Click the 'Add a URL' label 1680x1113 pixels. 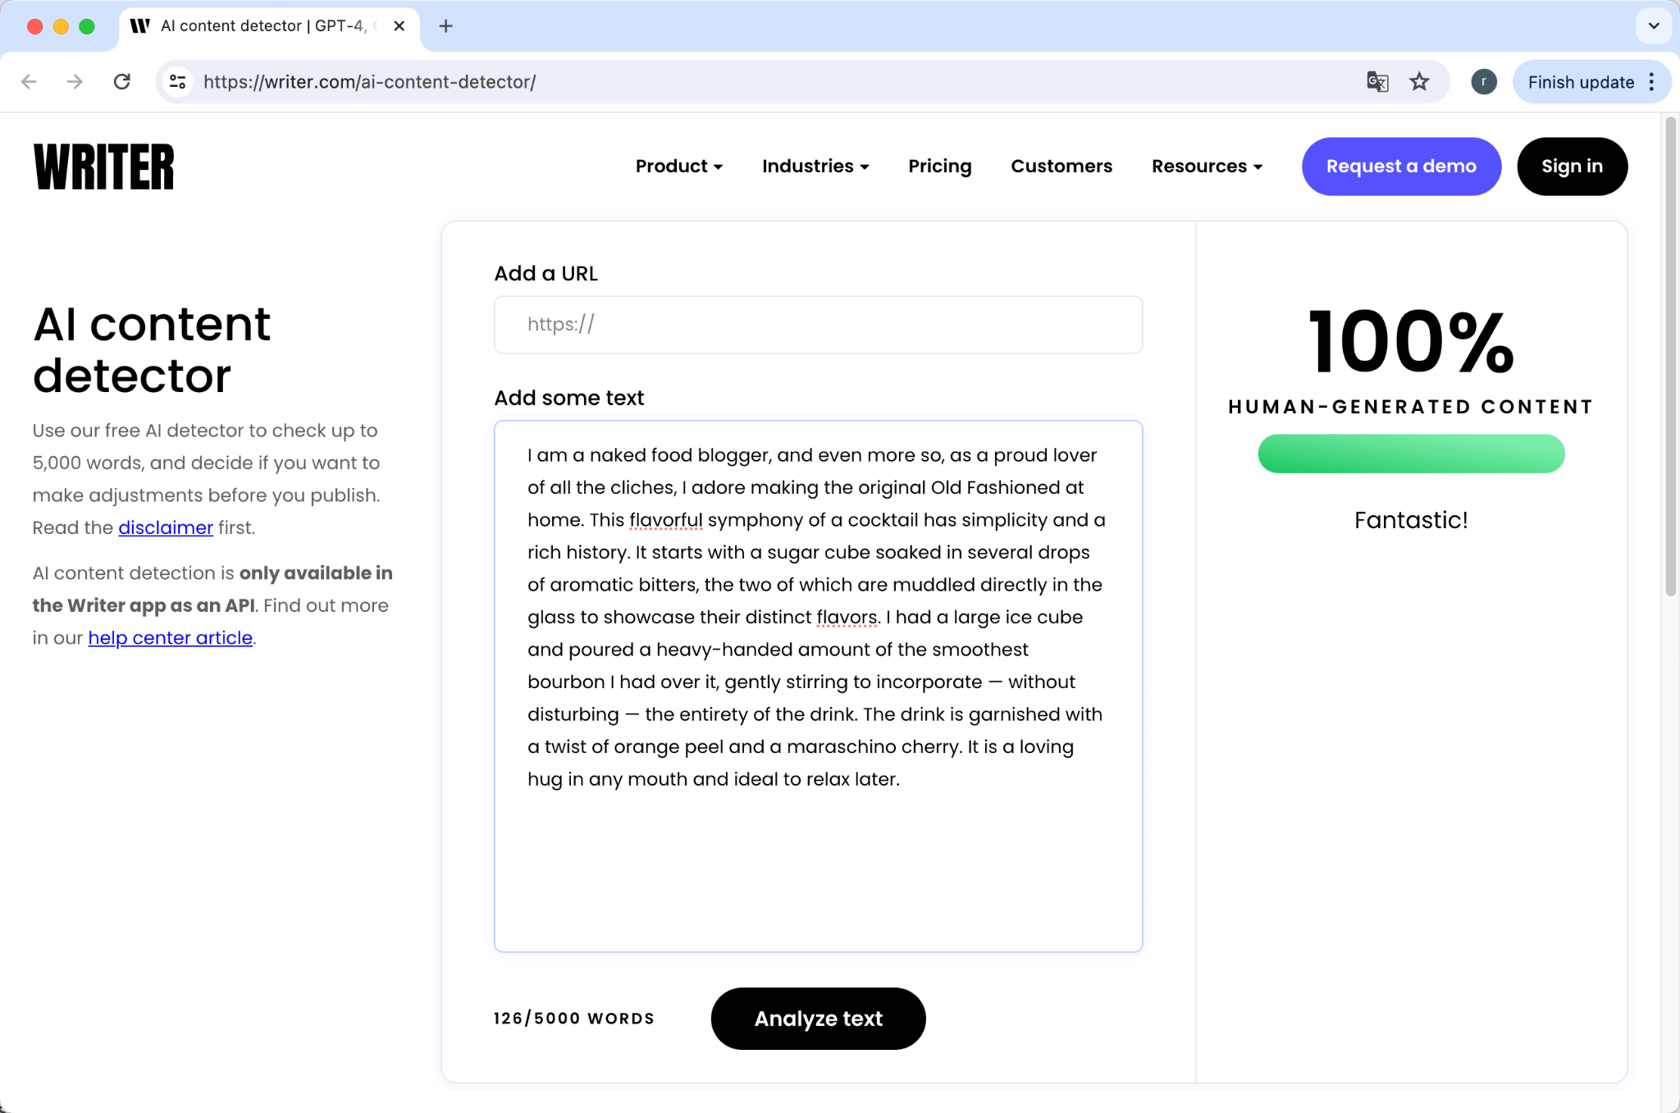coord(546,274)
